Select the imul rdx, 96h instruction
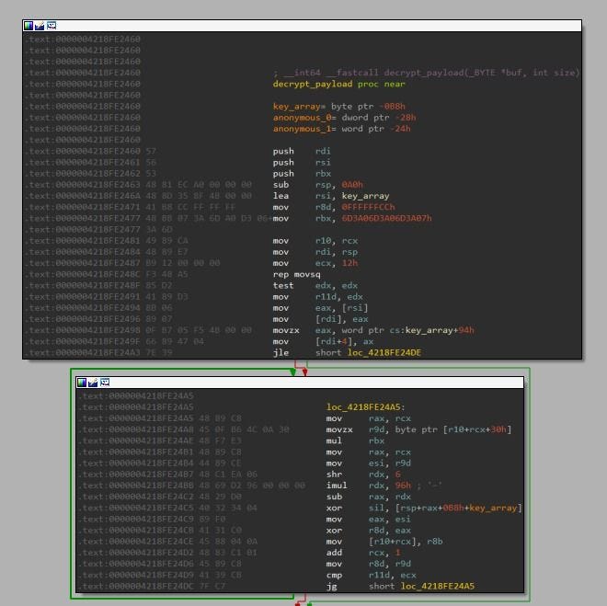Viewport: 607px width, 606px height. click(368, 486)
